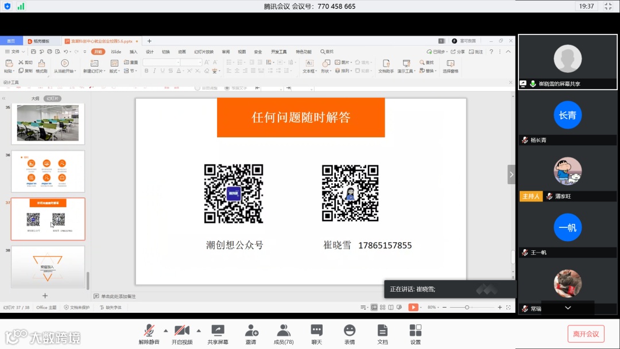Viewport: 620px width, 349px height.
Task: Click the undo arrow in WPS toolbar
Action: tap(65, 52)
